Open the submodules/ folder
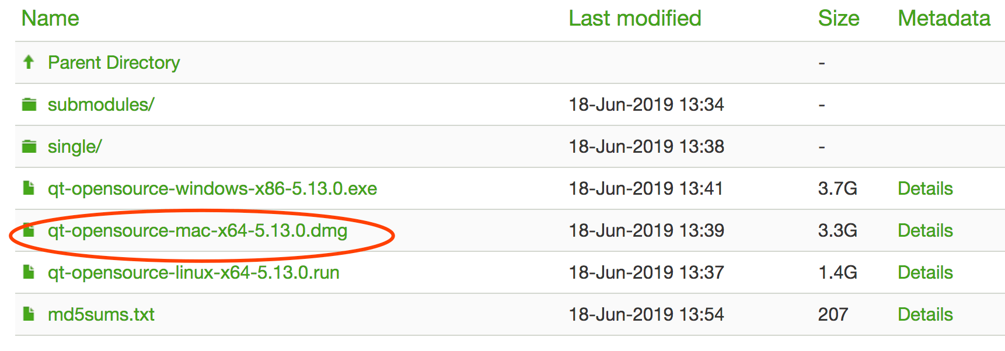The width and height of the screenshot is (1005, 351). pyautogui.click(x=101, y=104)
